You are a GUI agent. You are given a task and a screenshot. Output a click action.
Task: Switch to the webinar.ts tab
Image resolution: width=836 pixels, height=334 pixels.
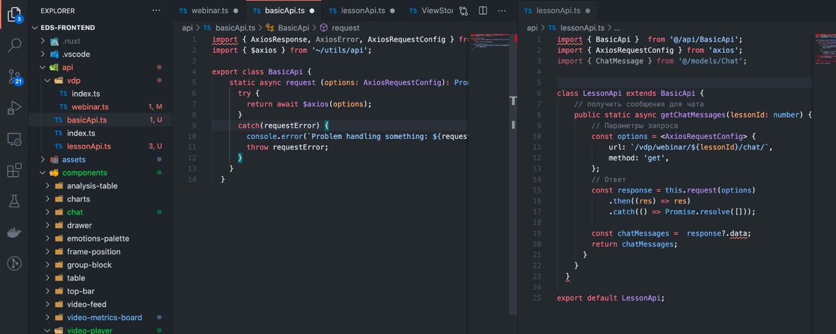point(210,11)
